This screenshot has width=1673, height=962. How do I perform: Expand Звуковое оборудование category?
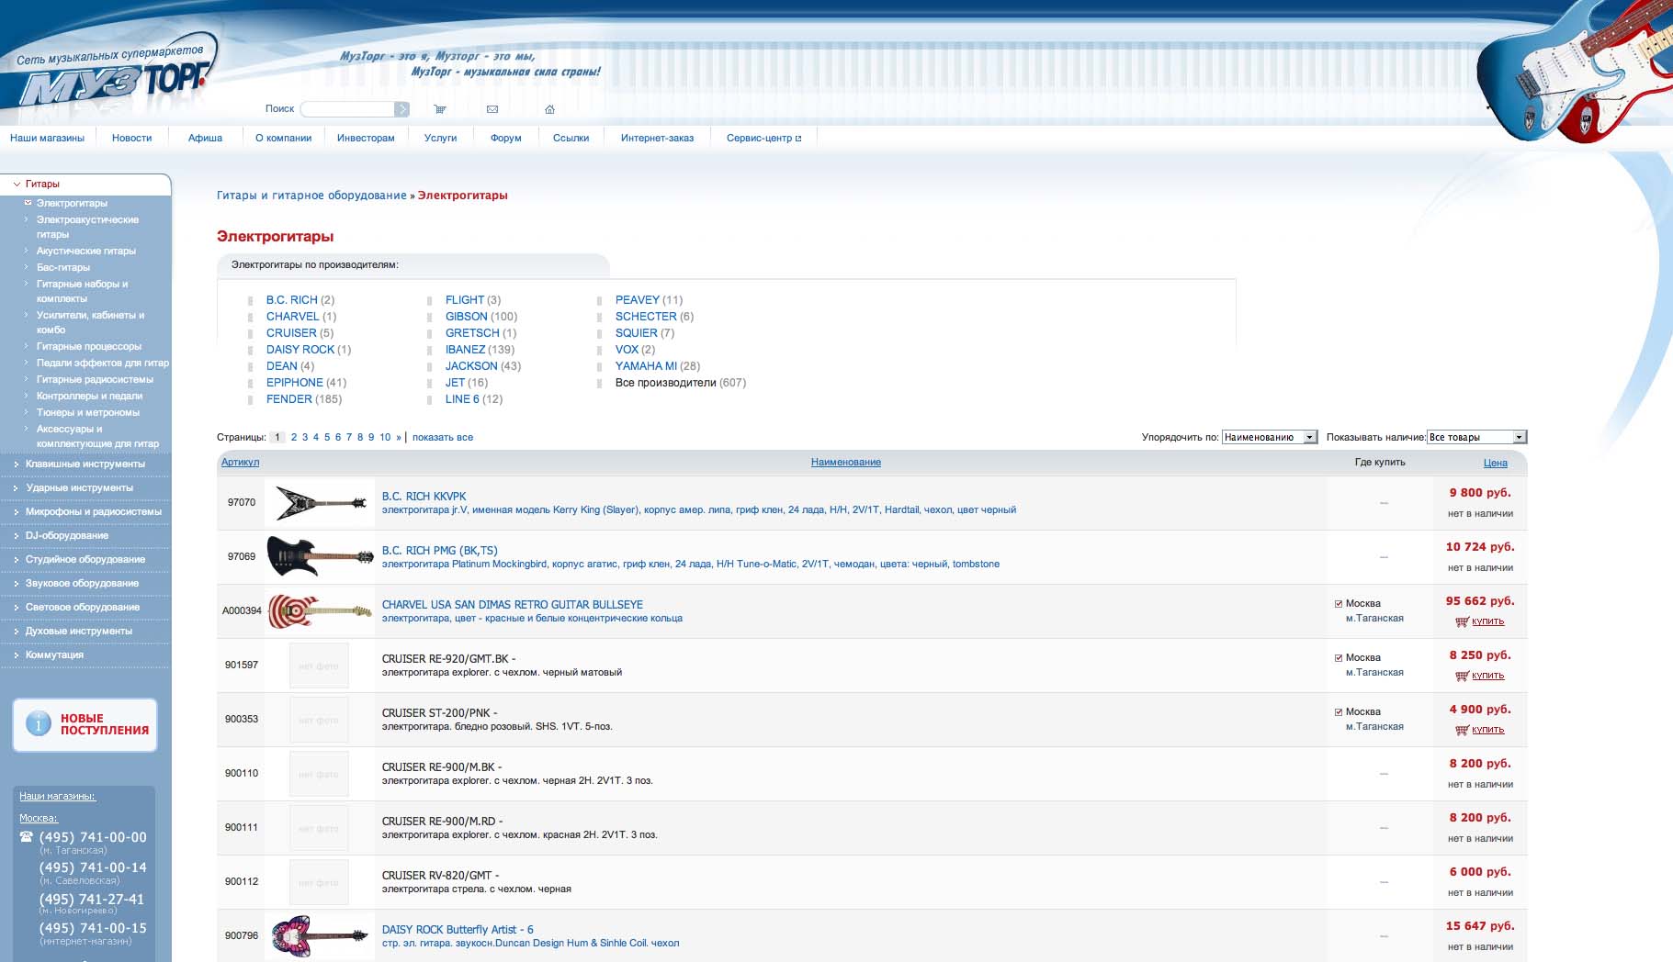(x=82, y=584)
